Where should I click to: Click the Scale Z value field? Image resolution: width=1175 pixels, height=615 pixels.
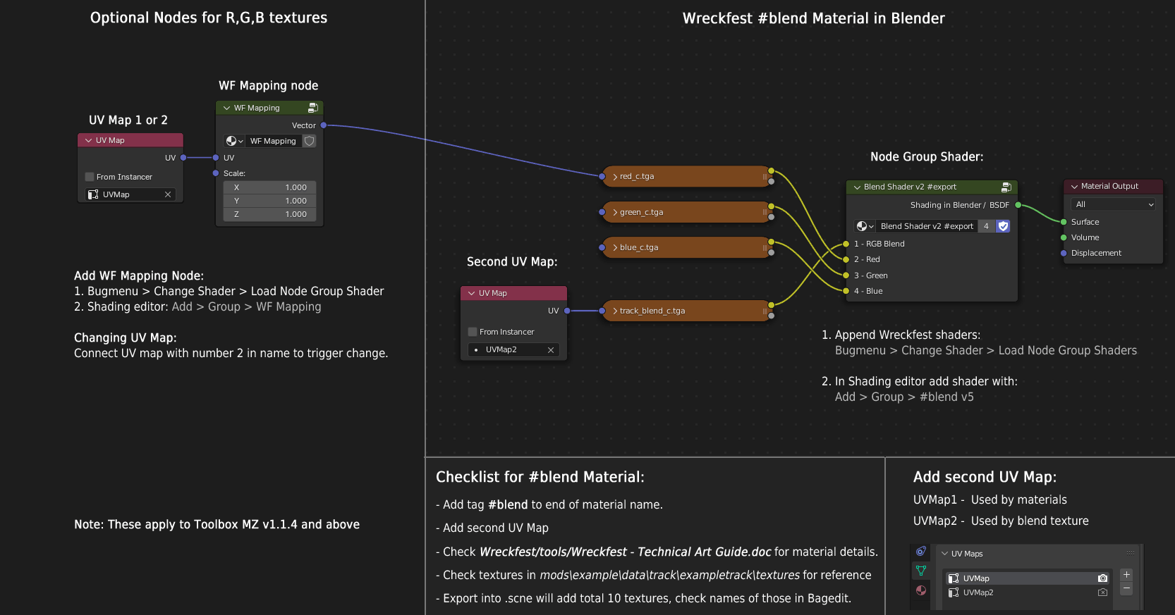click(269, 214)
